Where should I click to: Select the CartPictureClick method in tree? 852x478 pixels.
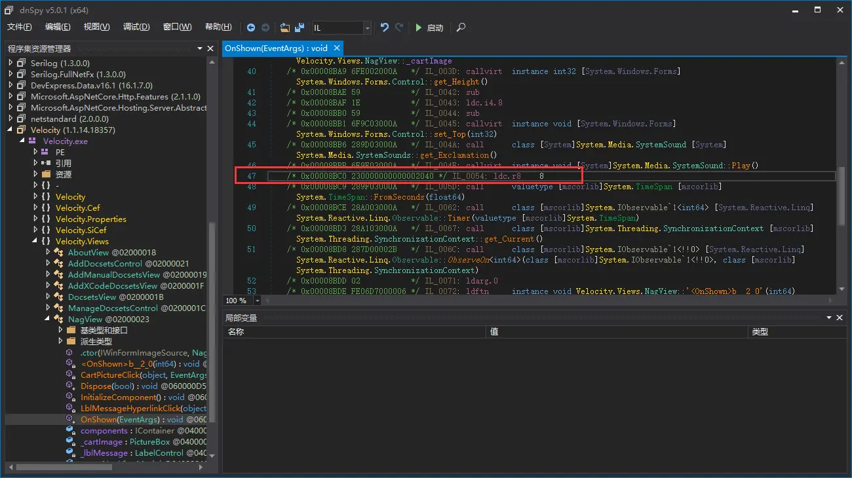click(x=110, y=375)
